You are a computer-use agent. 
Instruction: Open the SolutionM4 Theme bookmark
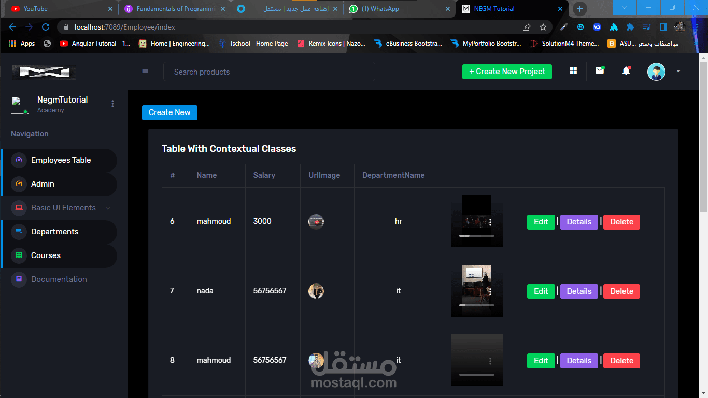pyautogui.click(x=564, y=44)
